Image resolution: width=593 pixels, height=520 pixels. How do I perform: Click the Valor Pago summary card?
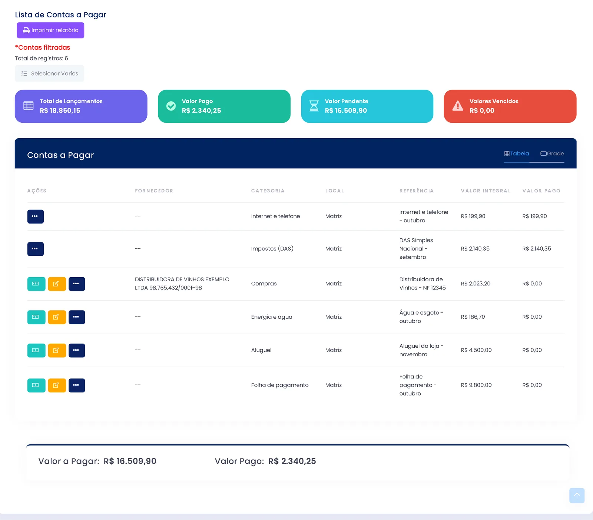tap(224, 106)
